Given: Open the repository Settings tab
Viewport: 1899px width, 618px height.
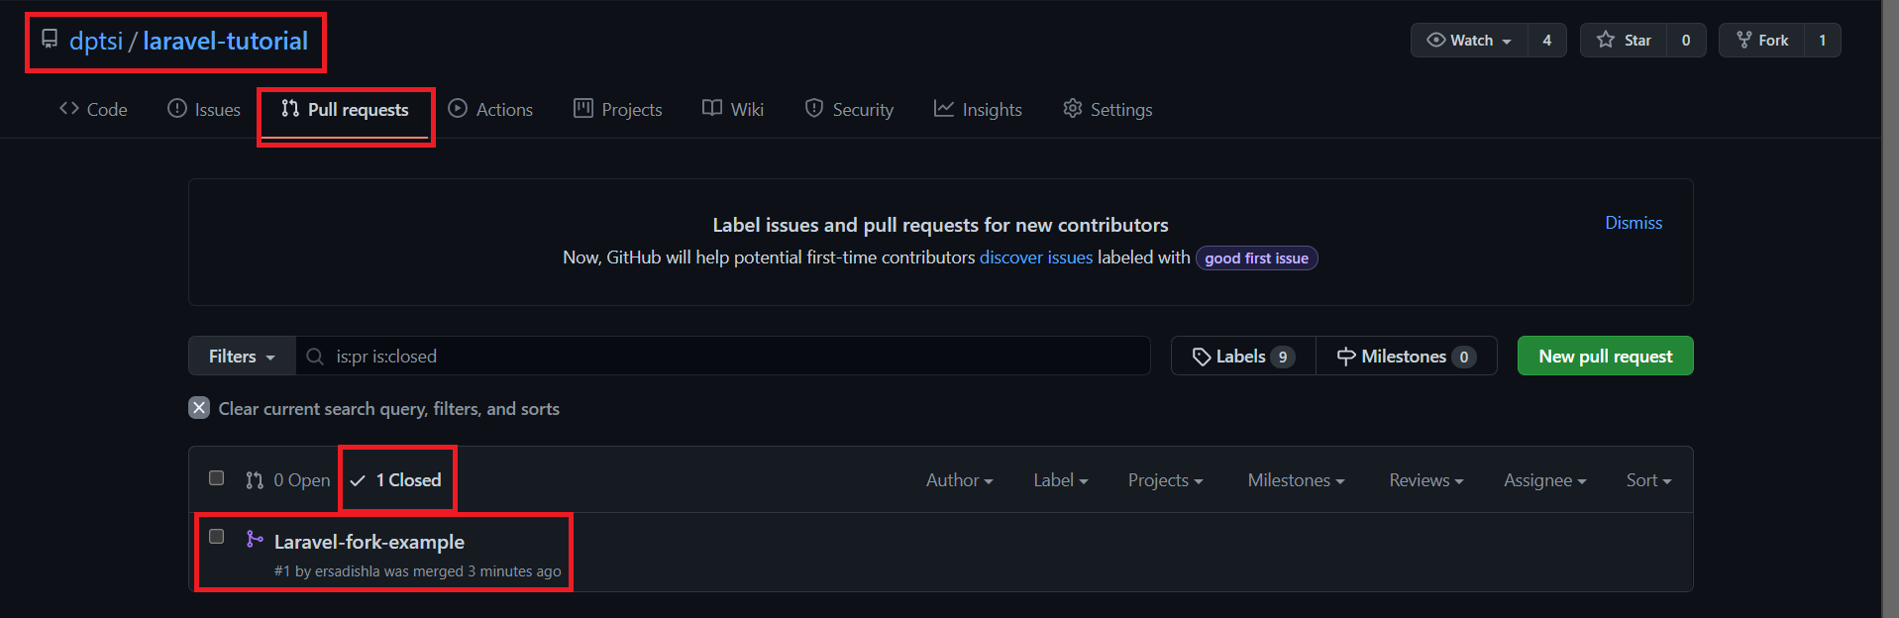Looking at the screenshot, I should [x=1108, y=109].
